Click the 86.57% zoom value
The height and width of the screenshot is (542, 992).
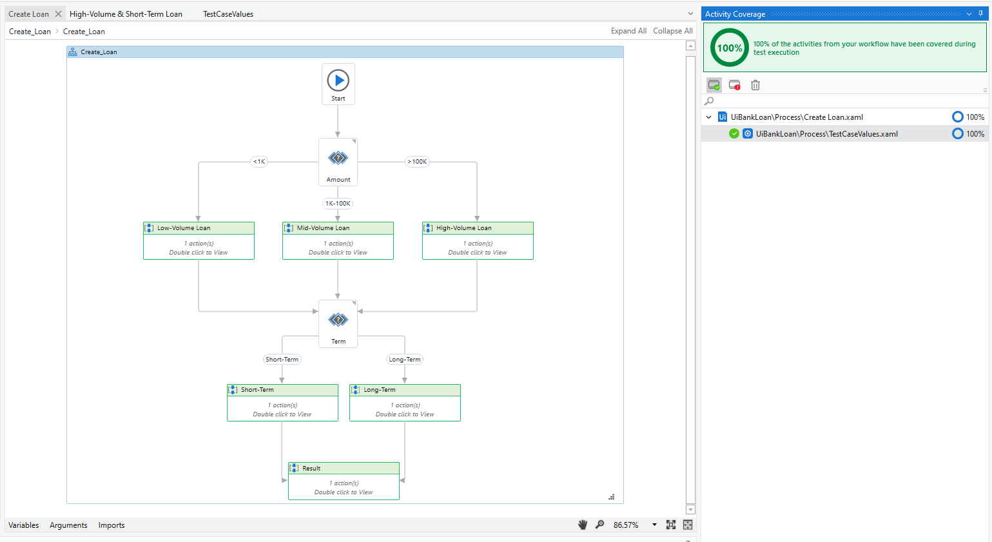click(x=626, y=525)
